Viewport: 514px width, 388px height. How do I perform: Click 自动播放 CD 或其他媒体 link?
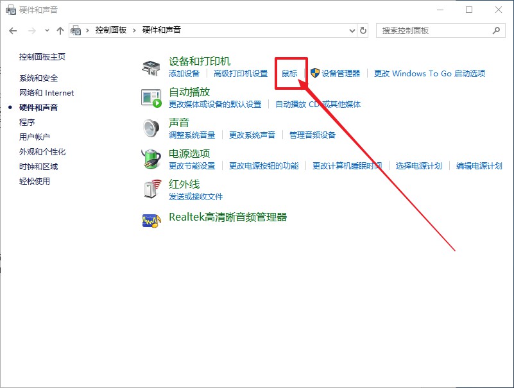(x=318, y=104)
